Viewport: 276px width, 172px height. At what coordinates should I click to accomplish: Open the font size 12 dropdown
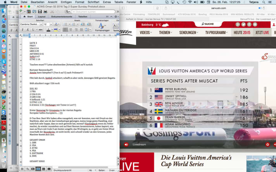point(51,24)
